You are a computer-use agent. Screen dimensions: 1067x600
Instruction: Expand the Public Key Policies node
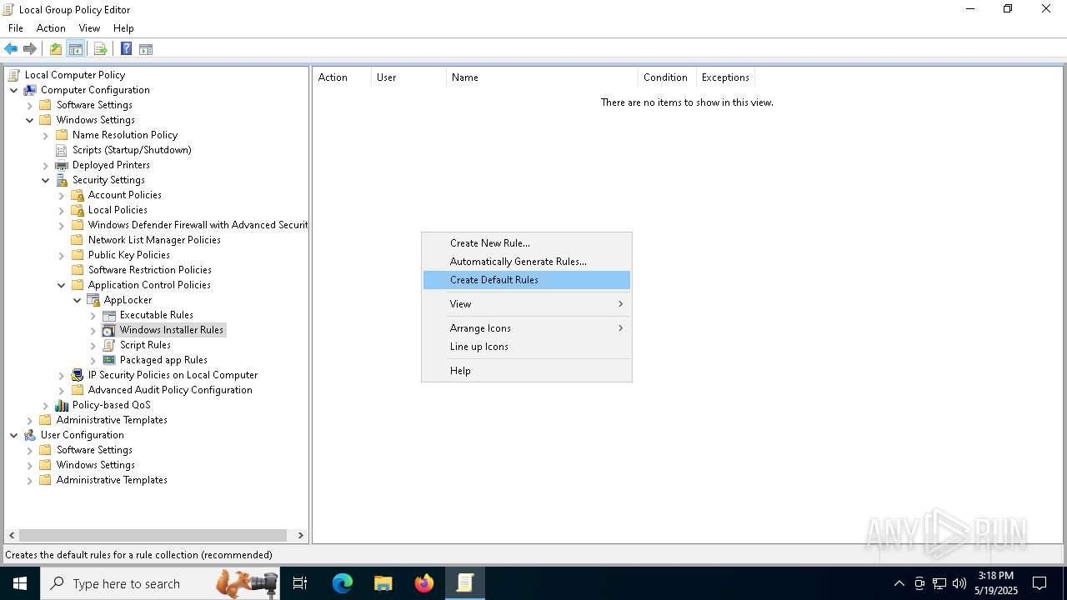pos(62,255)
